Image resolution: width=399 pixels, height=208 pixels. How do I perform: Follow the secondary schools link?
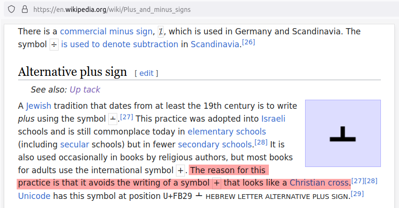click(x=215, y=145)
